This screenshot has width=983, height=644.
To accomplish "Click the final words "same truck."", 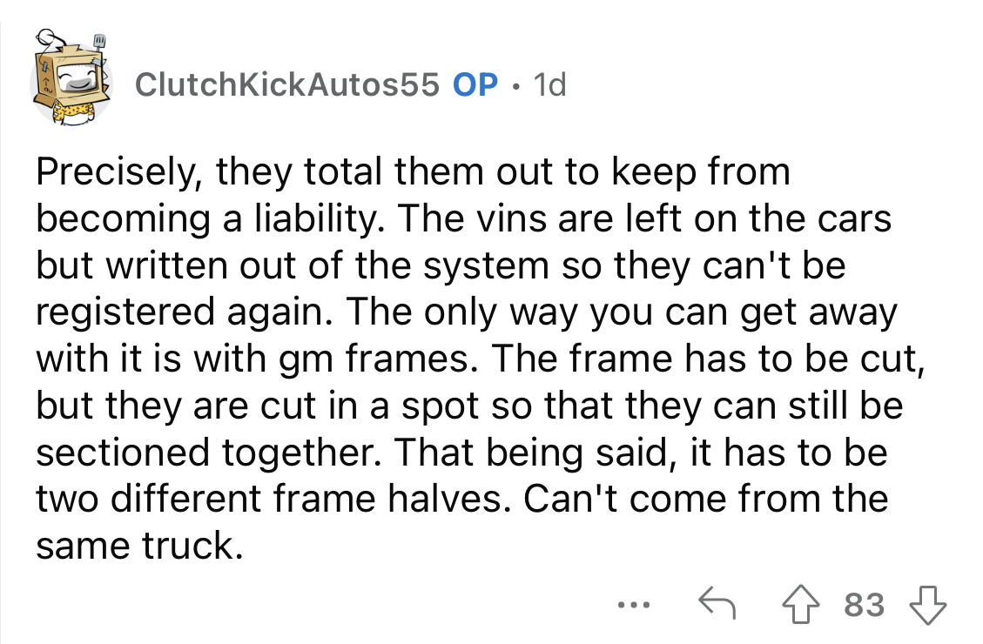I will point(139,546).
